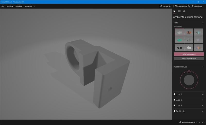
Task: Click the Luce 2 white color dot
Action: coord(175,100)
